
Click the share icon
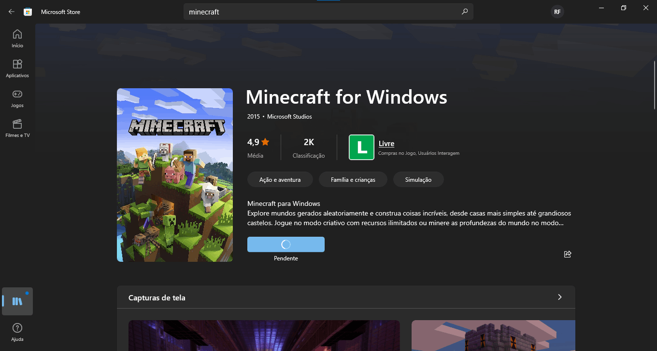(x=568, y=254)
